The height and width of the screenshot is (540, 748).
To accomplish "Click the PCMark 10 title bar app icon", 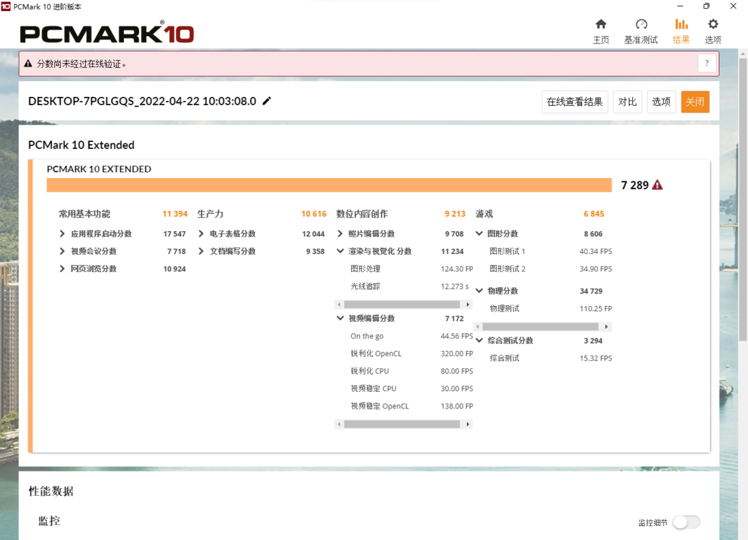I will click(x=6, y=6).
